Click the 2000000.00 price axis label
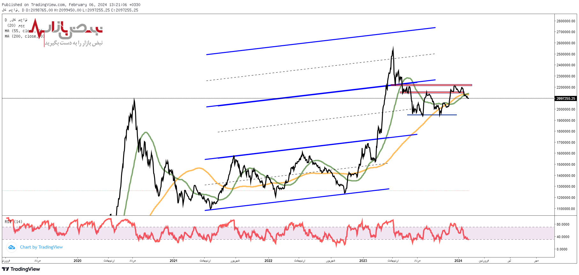The image size is (579, 275). (566, 109)
